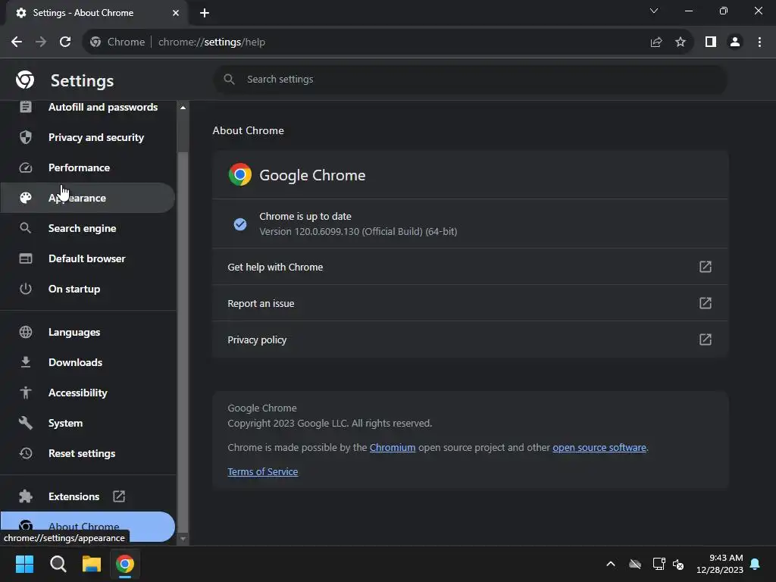This screenshot has width=776, height=582.
Task: Click the Downloads arrow icon
Action: tap(26, 362)
